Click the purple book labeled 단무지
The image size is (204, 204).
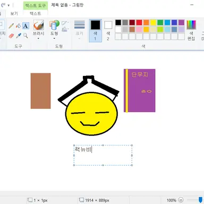(140, 90)
